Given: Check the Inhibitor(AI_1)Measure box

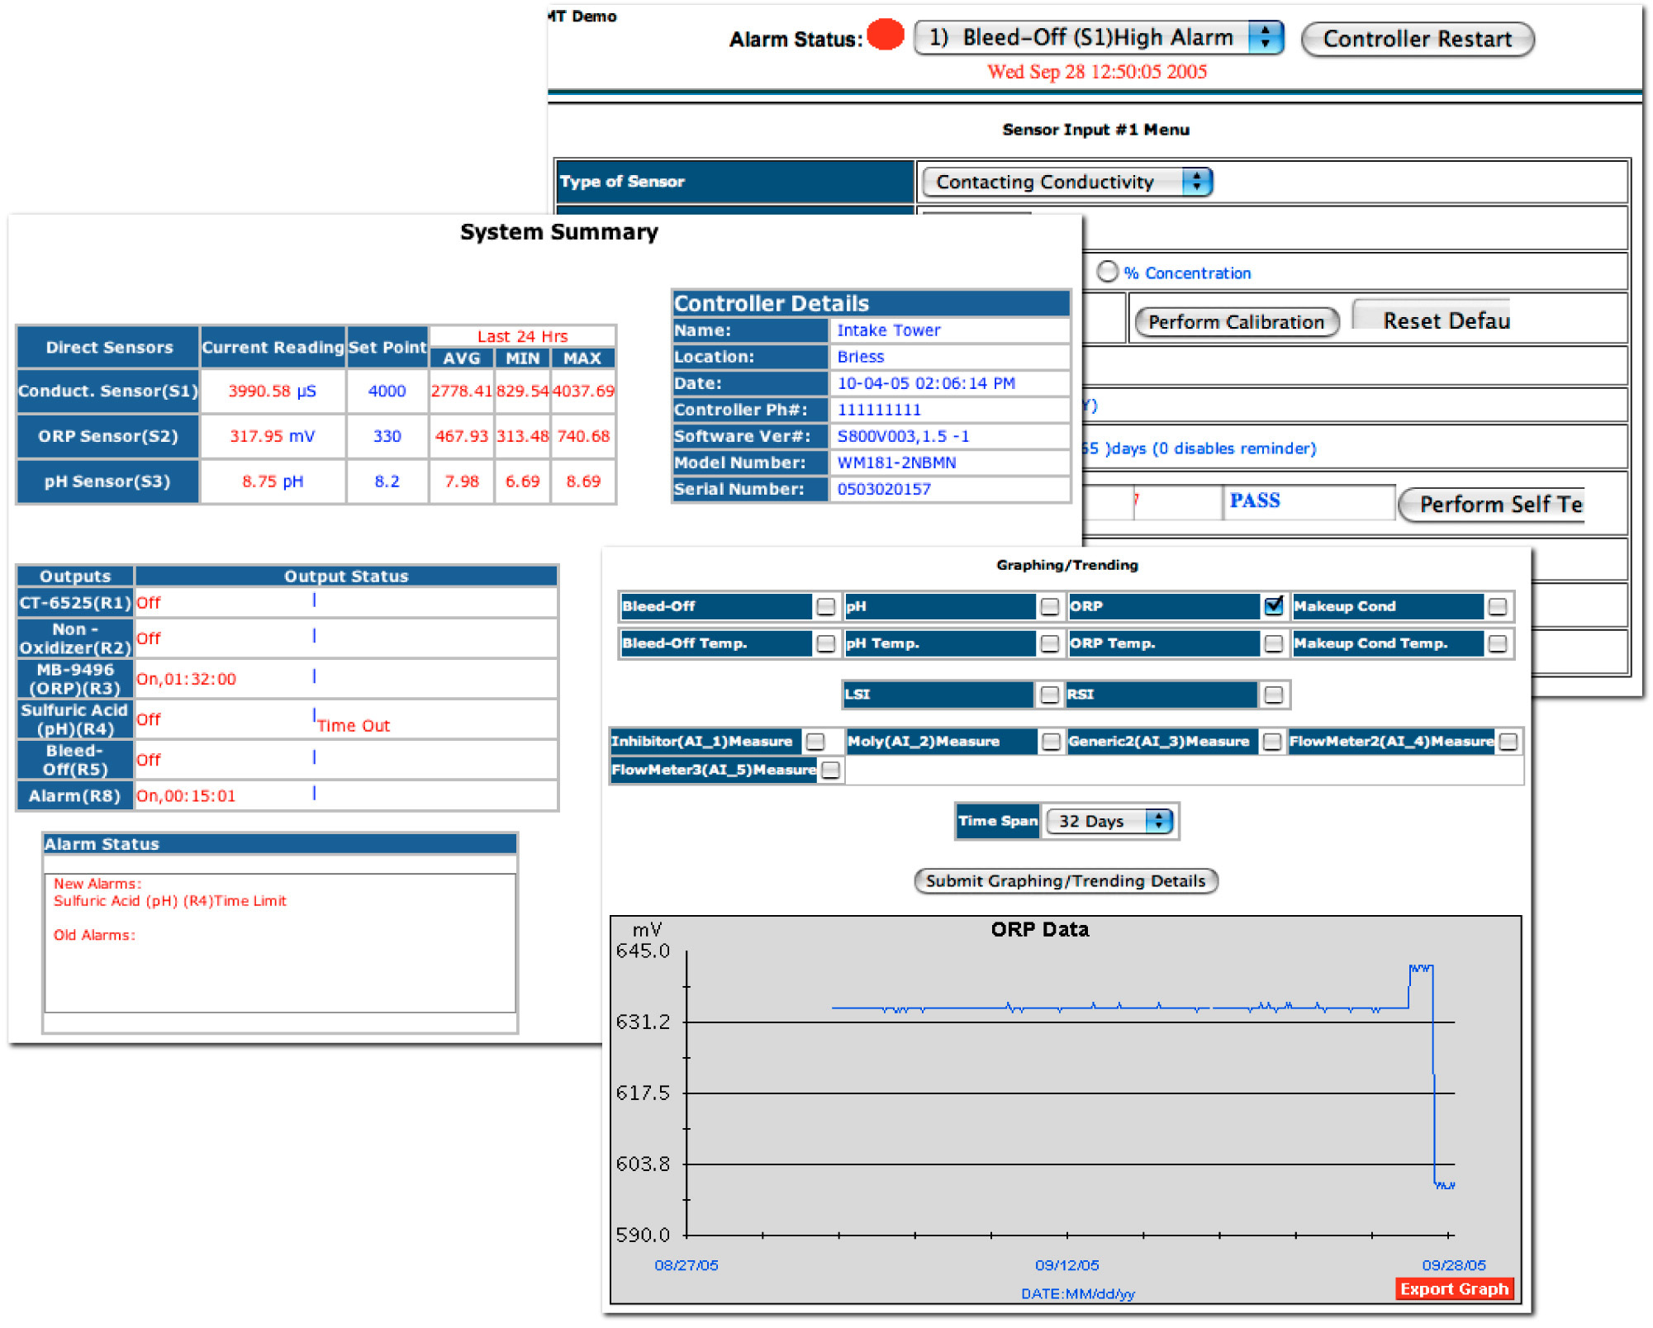Looking at the screenshot, I should coord(815,742).
